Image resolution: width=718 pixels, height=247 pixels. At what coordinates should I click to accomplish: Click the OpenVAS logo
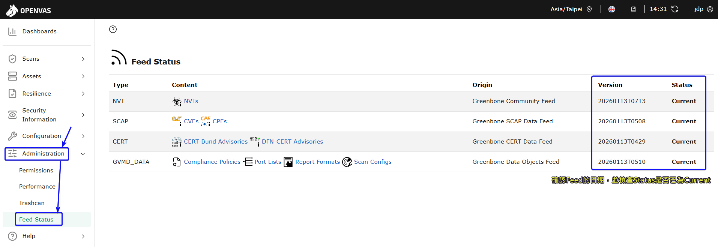coord(29,10)
